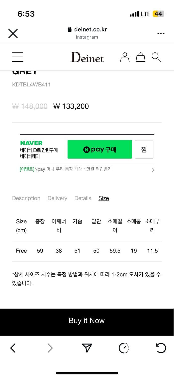Viewport: 174px width, 378px height.
Task: Open the hamburger navigation menu
Action: pyautogui.click(x=18, y=57)
